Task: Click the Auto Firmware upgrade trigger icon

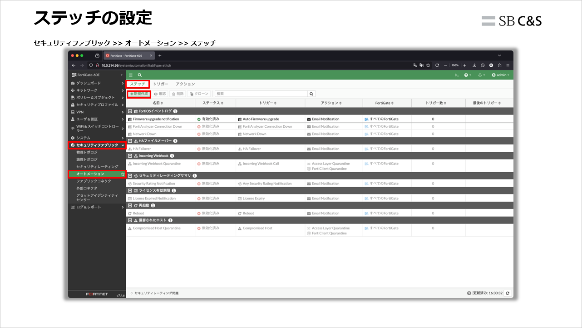Action: (240, 119)
